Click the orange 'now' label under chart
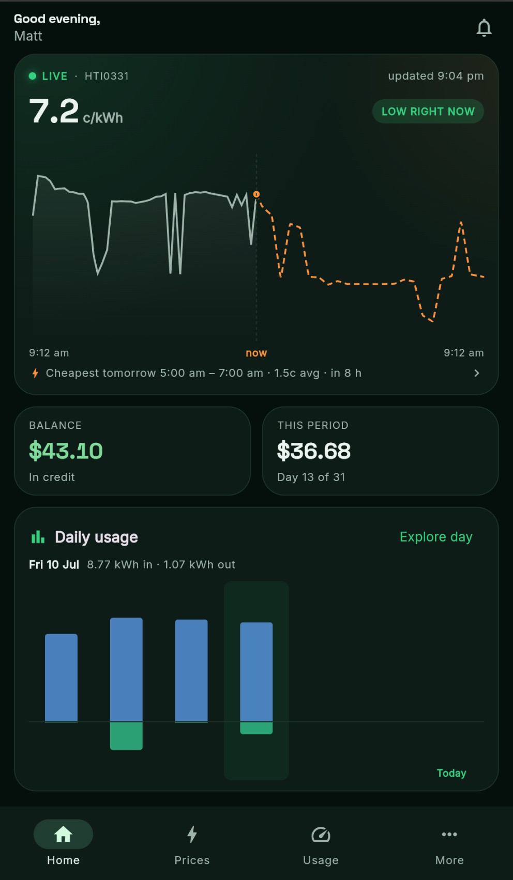 point(256,353)
